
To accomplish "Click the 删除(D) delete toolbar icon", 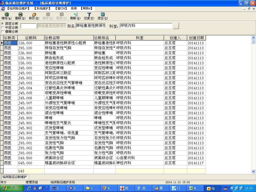I will point(20,14).
